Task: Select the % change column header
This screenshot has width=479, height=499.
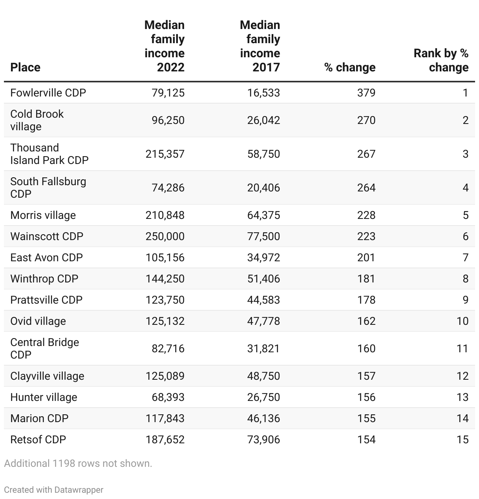Action: click(350, 67)
